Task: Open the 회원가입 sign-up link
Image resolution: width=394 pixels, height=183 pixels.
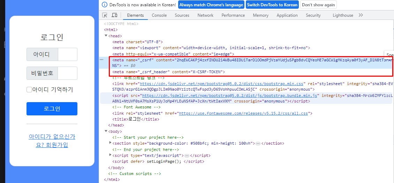Action: (x=52, y=141)
